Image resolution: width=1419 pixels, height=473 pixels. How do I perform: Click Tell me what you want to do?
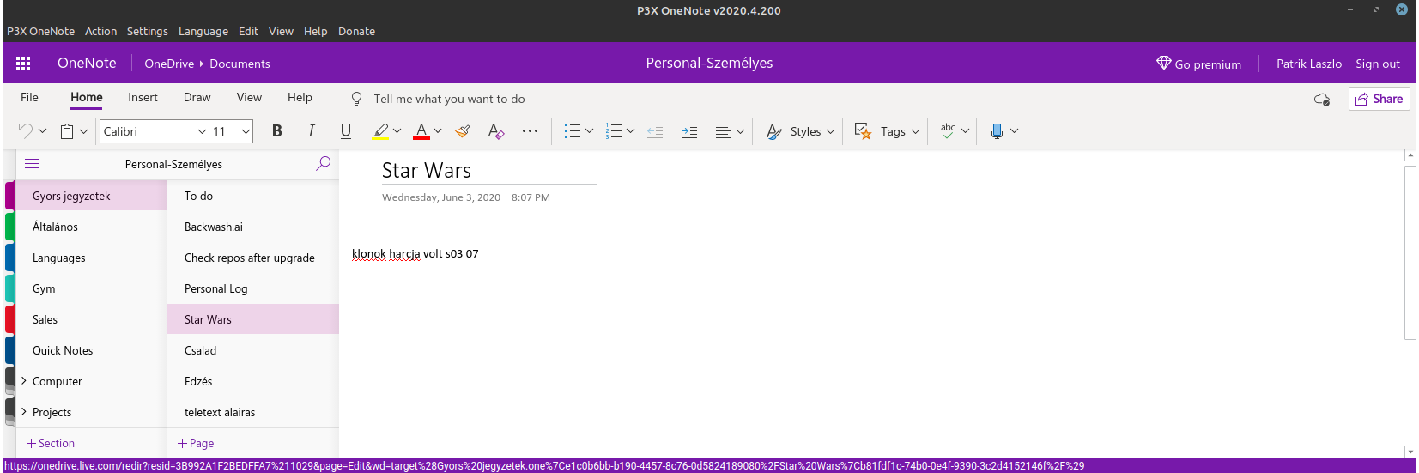[x=449, y=99]
